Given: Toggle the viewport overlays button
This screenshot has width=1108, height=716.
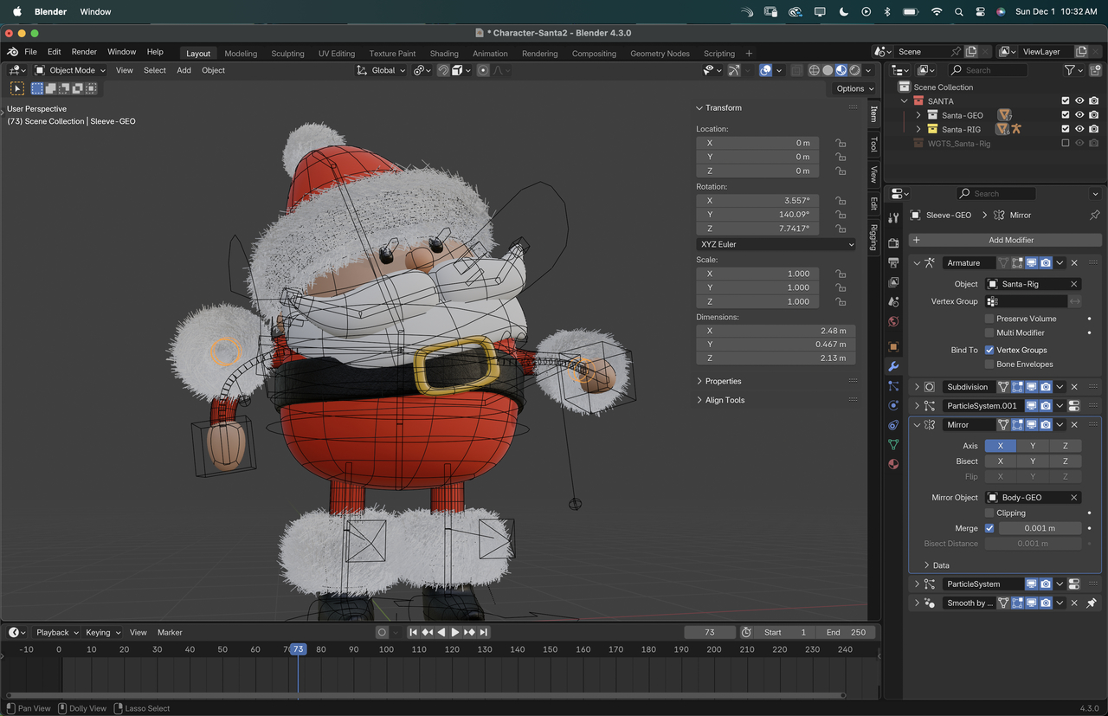Looking at the screenshot, I should [x=765, y=70].
